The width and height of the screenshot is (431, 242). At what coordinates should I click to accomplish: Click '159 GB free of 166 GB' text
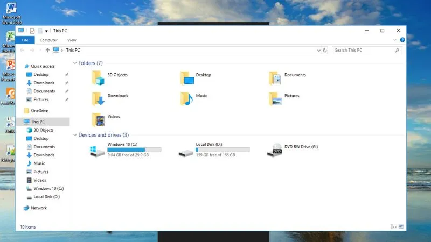[x=215, y=155]
